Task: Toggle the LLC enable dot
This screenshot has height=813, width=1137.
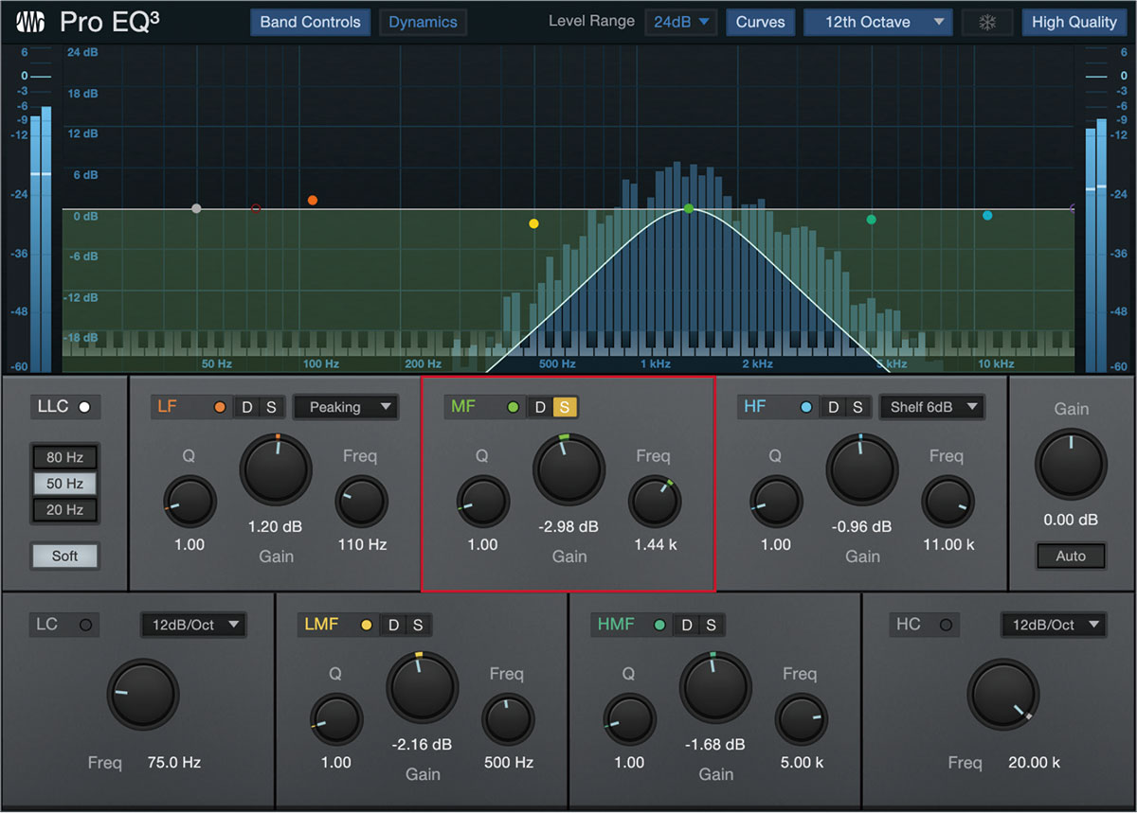Action: 84,408
